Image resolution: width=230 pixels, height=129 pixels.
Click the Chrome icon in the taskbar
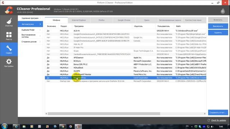pos(63,126)
